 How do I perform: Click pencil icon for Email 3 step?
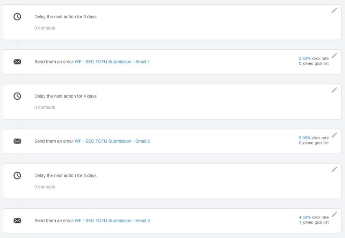pyautogui.click(x=334, y=214)
